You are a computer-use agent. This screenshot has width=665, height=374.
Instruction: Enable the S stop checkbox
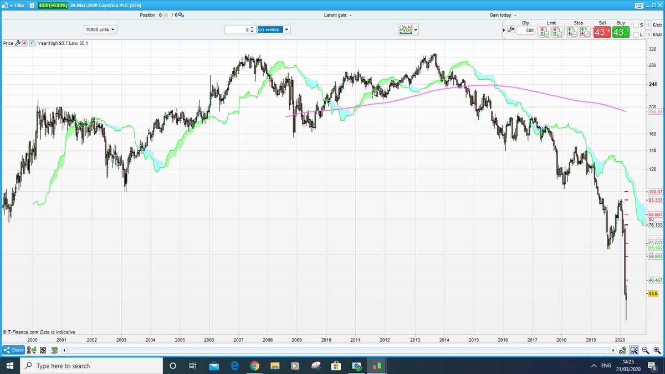click(636, 25)
